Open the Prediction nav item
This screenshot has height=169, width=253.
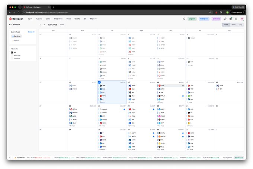click(x=58, y=19)
